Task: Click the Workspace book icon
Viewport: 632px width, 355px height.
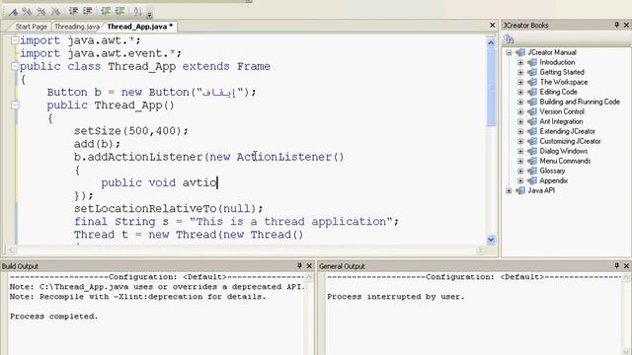Action: pyautogui.click(x=532, y=82)
